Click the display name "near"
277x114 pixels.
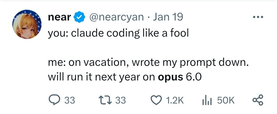coord(60,17)
